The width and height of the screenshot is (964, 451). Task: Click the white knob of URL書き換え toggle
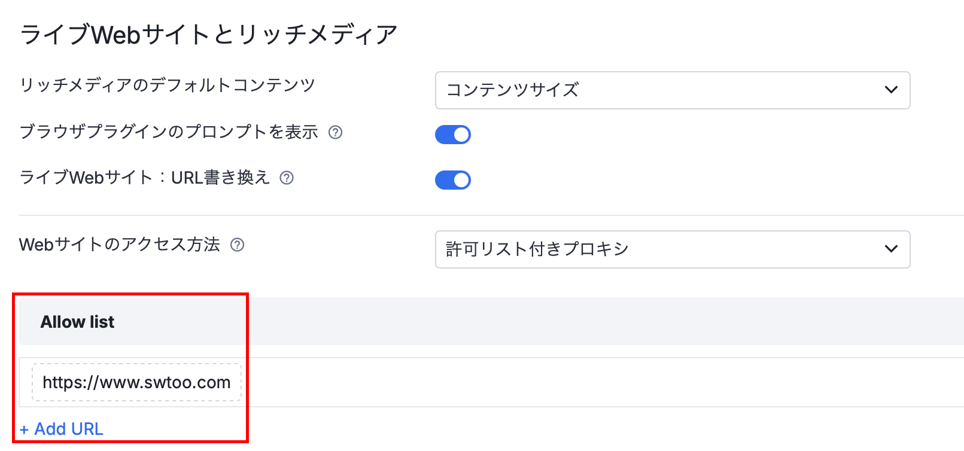pos(461,180)
